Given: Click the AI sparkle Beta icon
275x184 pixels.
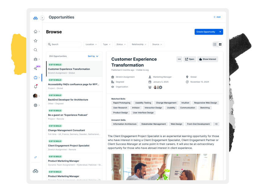Looking at the screenshot, I should (x=36, y=69).
